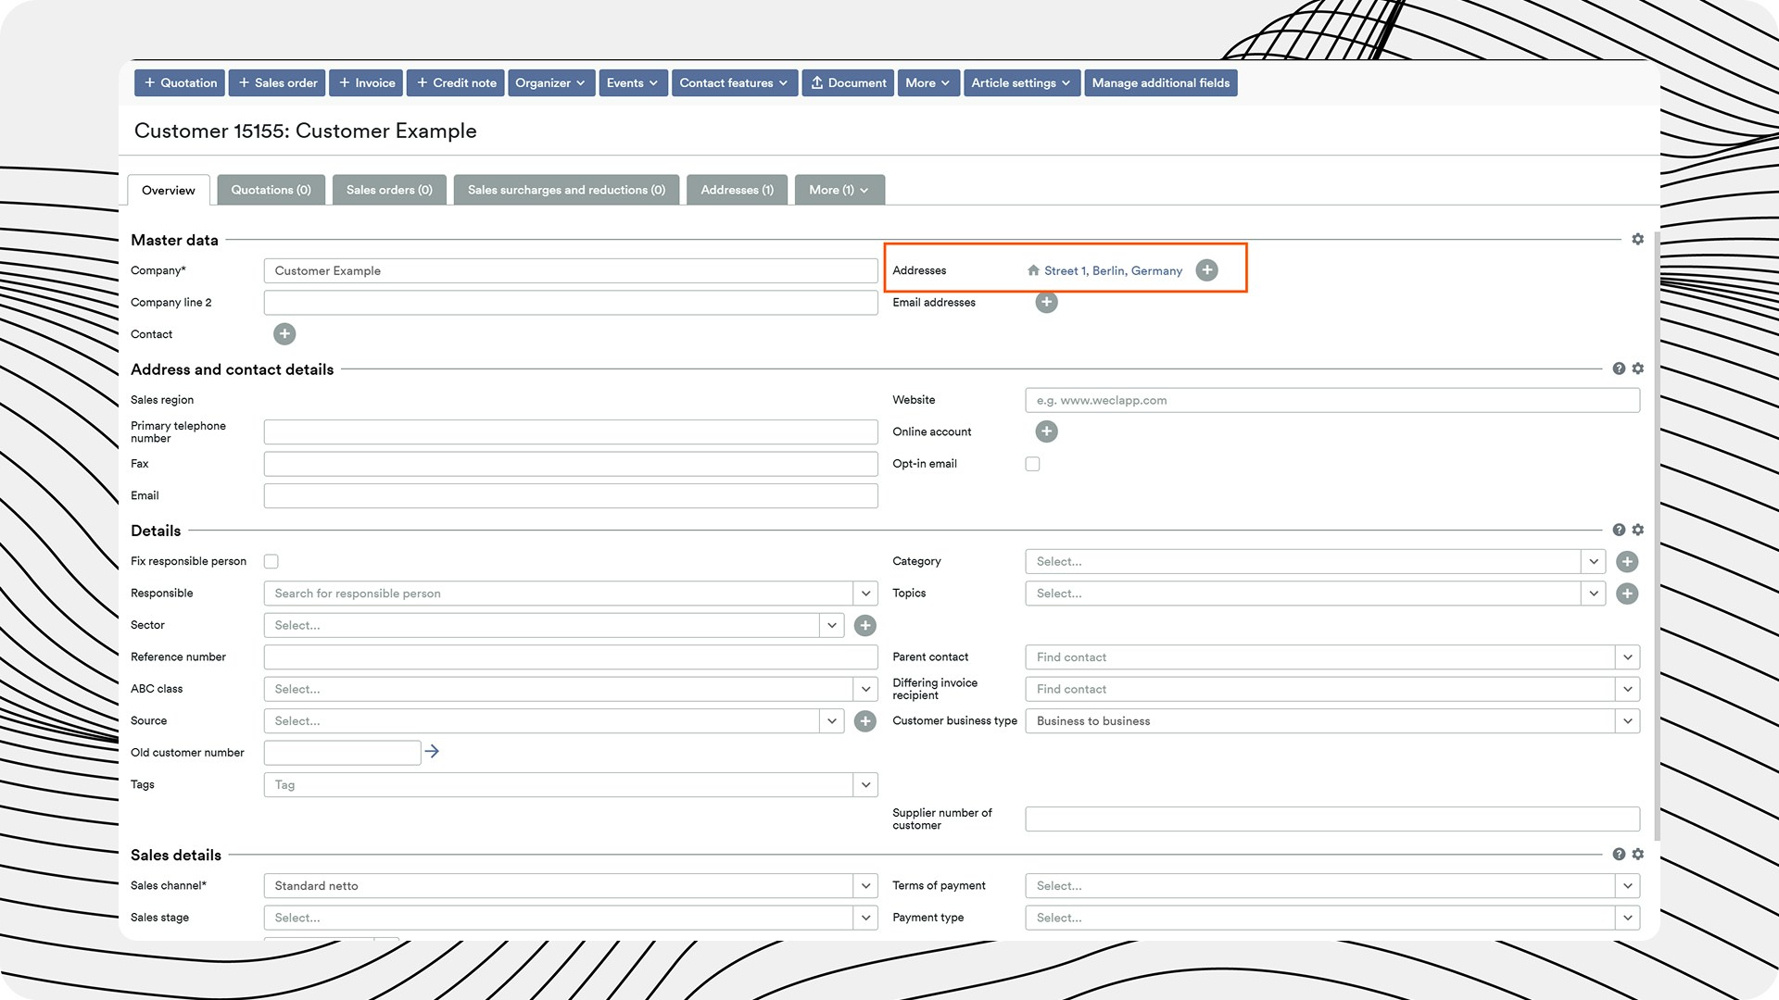
Task: Open the Source select dropdown
Action: tap(832, 721)
